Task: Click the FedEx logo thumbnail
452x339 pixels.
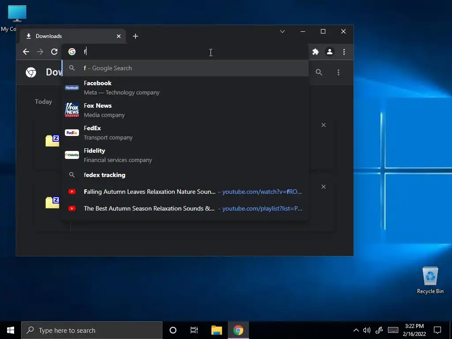Action: 72,132
